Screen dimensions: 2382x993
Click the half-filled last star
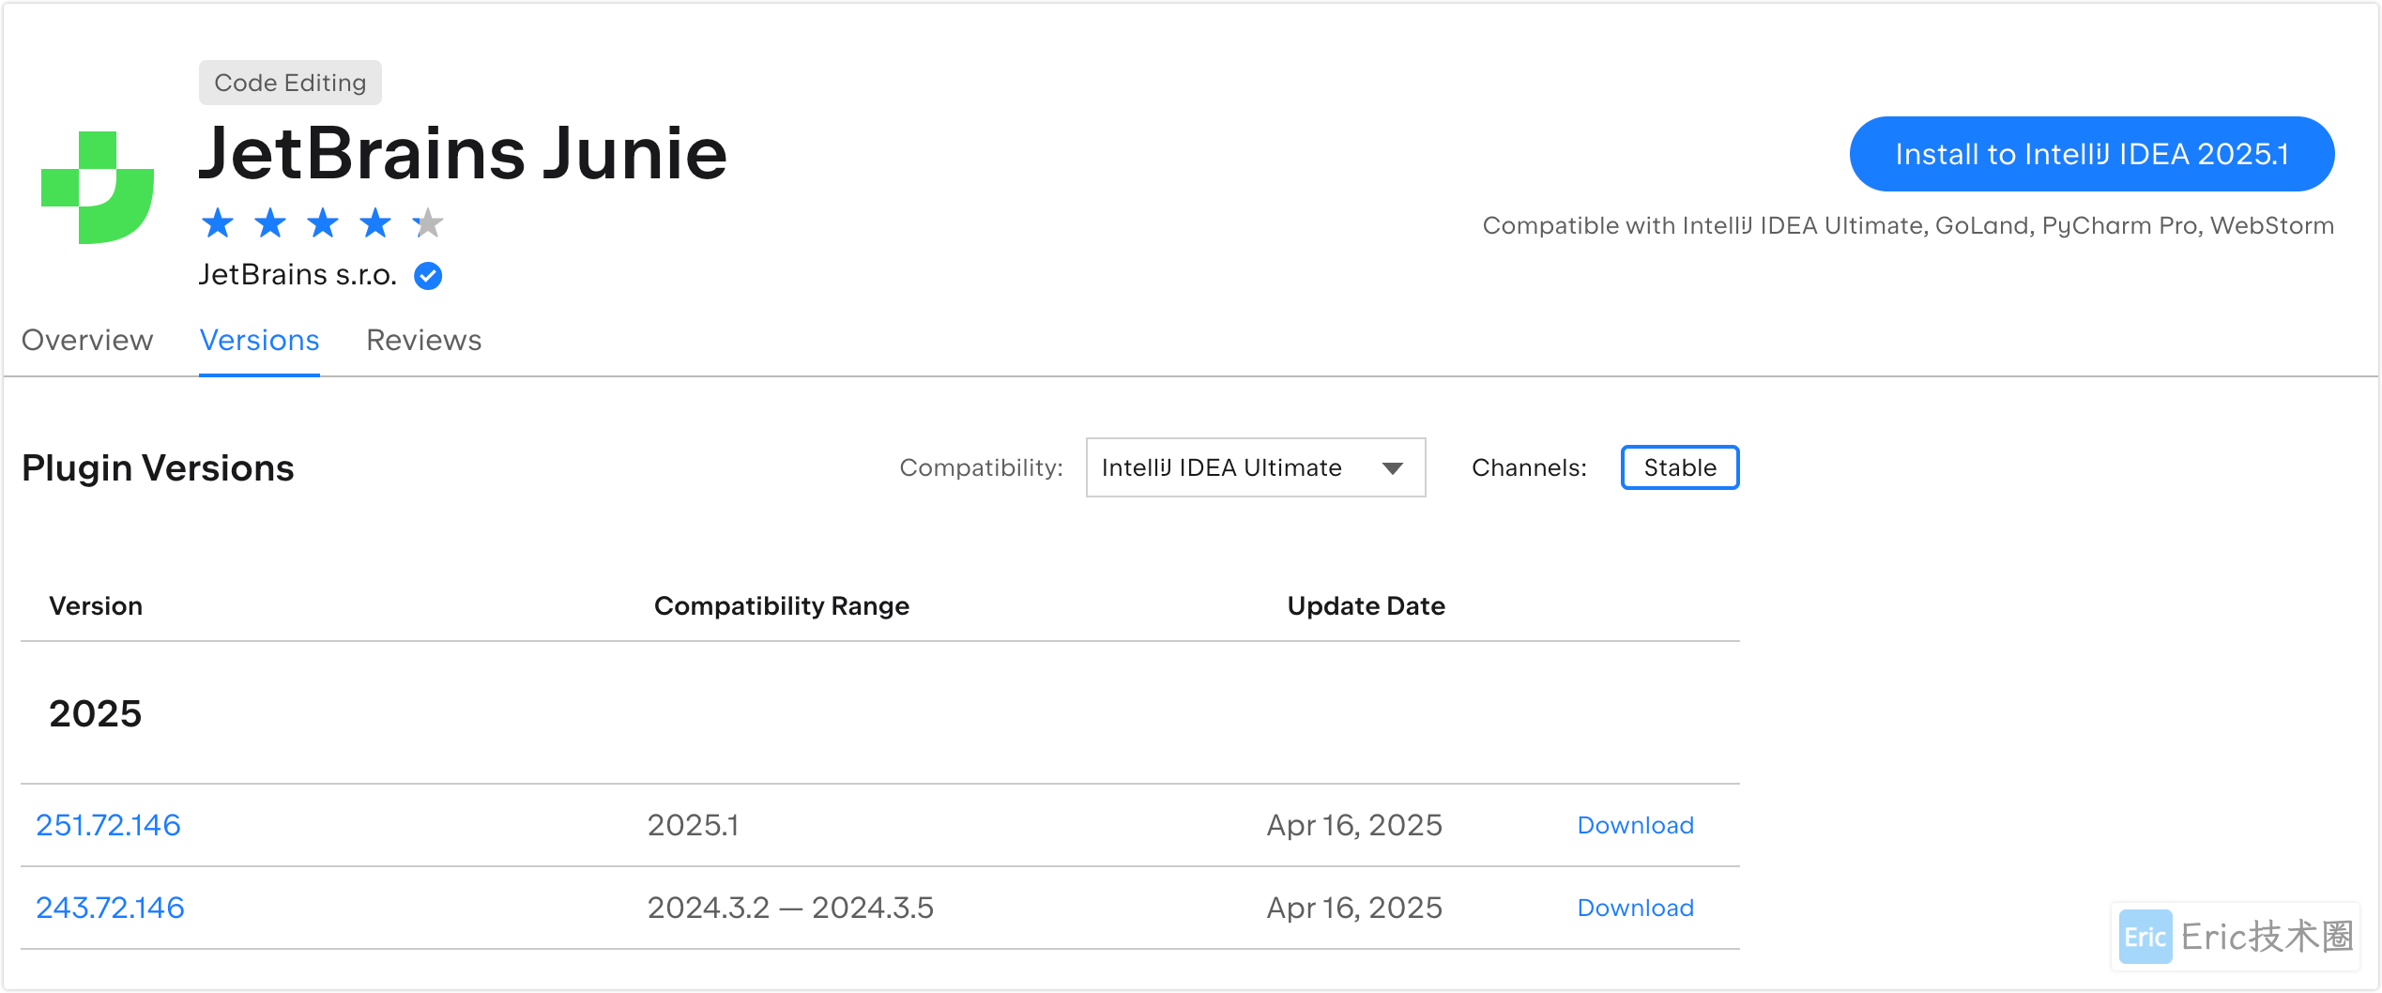click(x=428, y=223)
